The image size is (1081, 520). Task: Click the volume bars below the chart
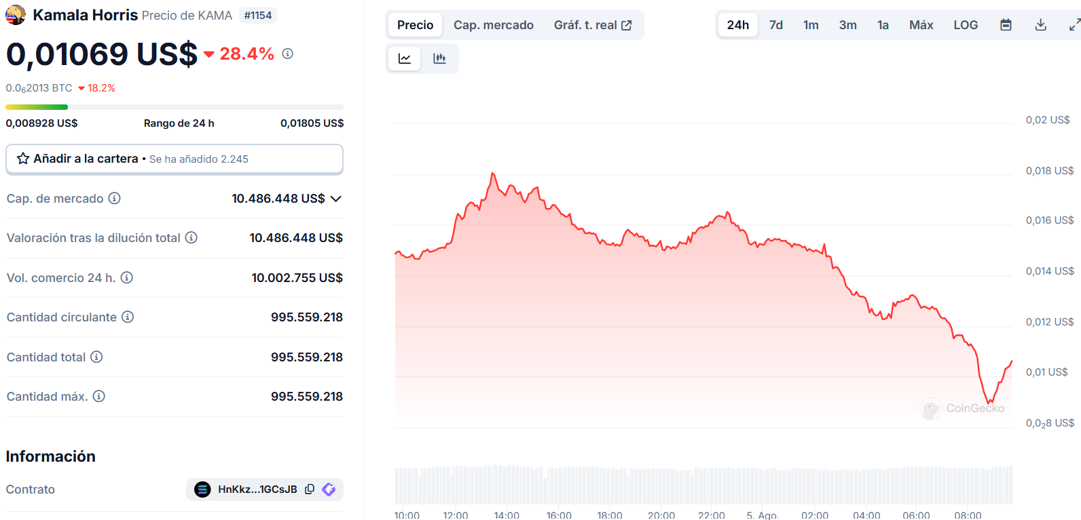pyautogui.click(x=703, y=485)
